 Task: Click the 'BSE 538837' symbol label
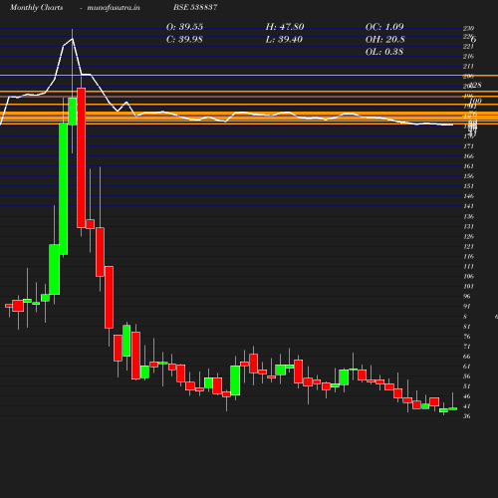[x=195, y=7]
